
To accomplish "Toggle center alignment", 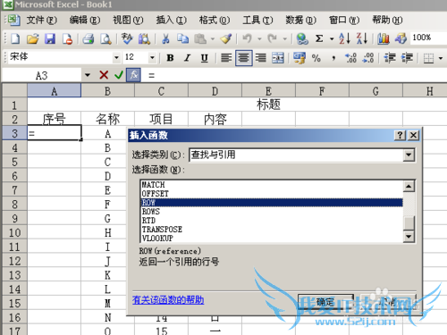I will click(x=244, y=58).
